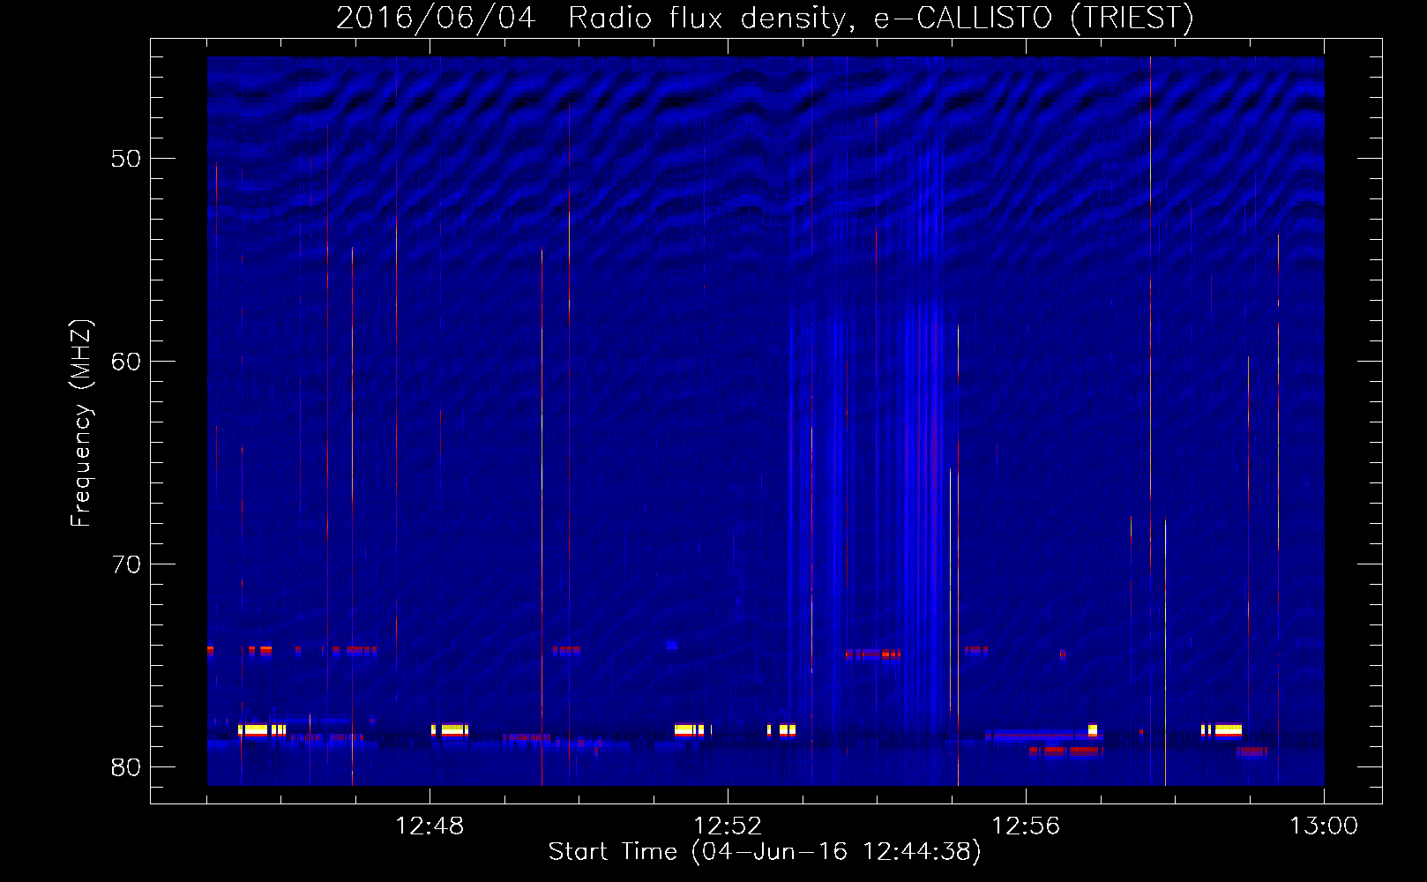Click the 12:52 time tick label
Viewport: 1427px width, 882px height.
728,826
